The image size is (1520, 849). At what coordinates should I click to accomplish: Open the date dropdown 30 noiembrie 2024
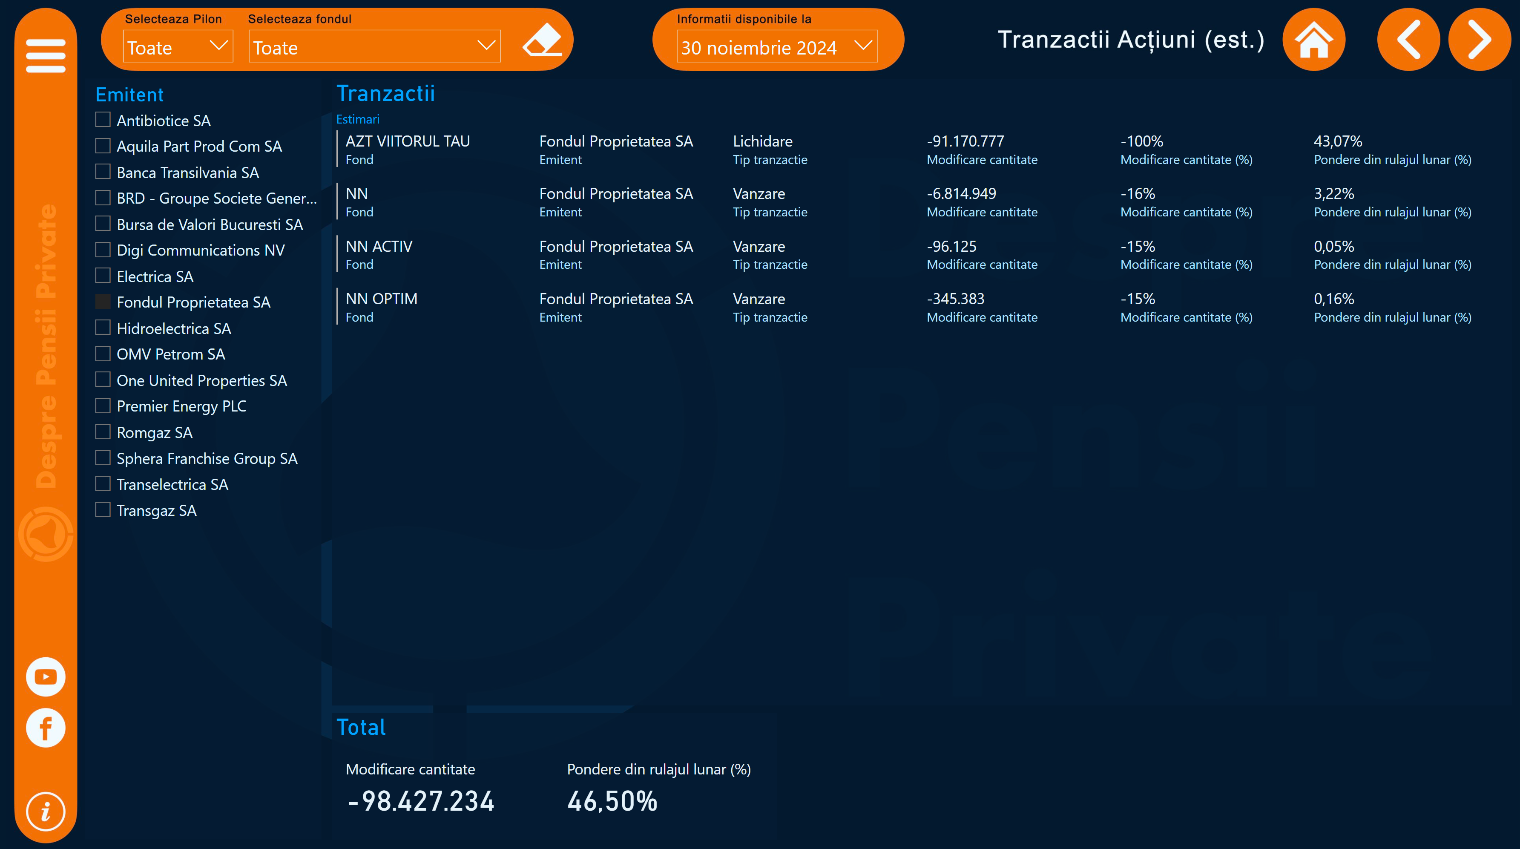tap(776, 46)
